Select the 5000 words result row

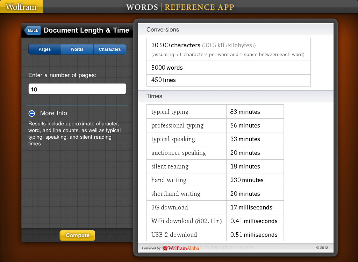[228, 68]
